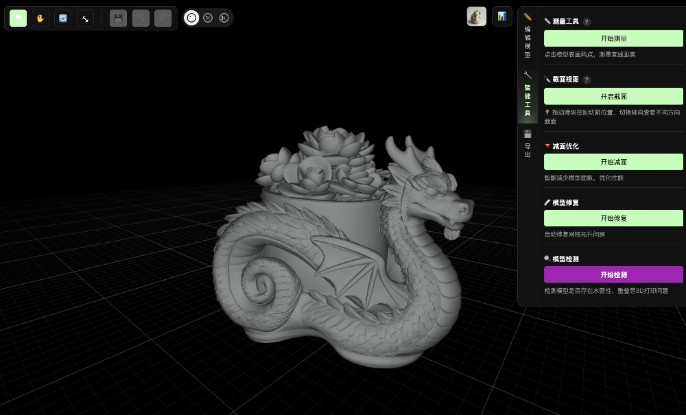This screenshot has width=686, height=415.
Task: Select the cursor selection tool
Action: point(18,18)
